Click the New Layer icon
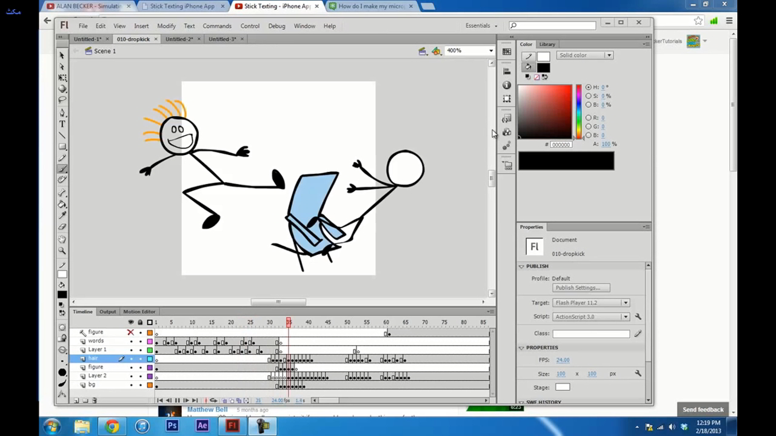 pos(76,400)
